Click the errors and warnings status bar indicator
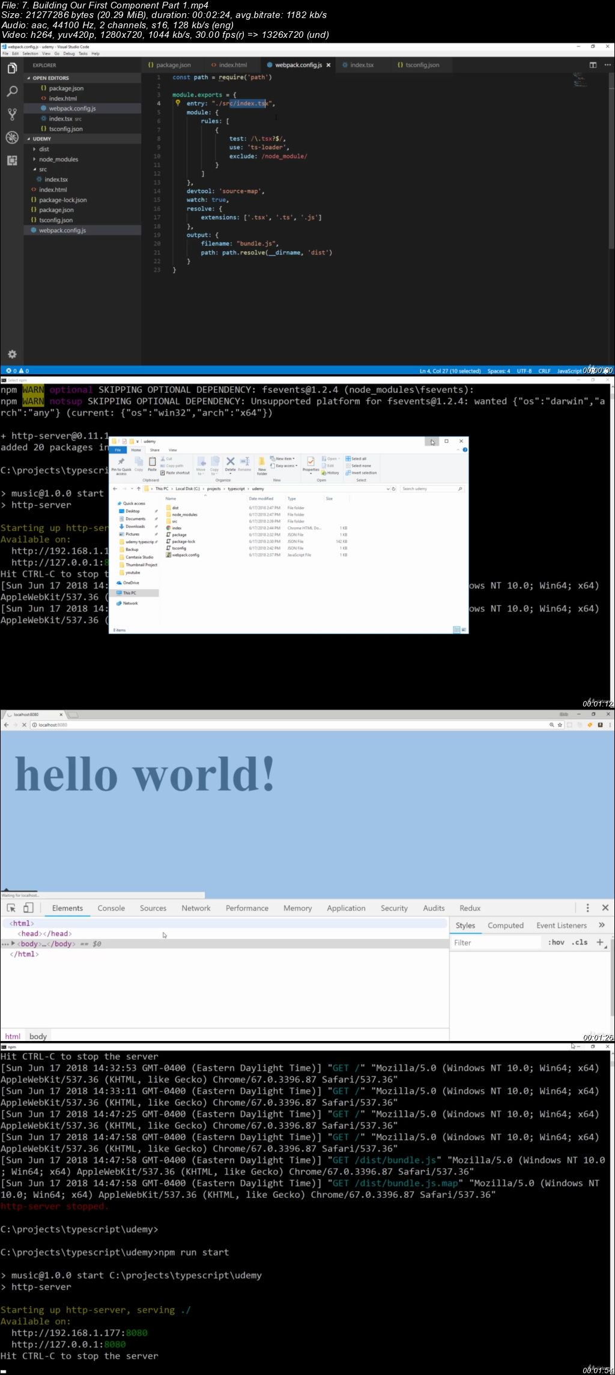 17,371
